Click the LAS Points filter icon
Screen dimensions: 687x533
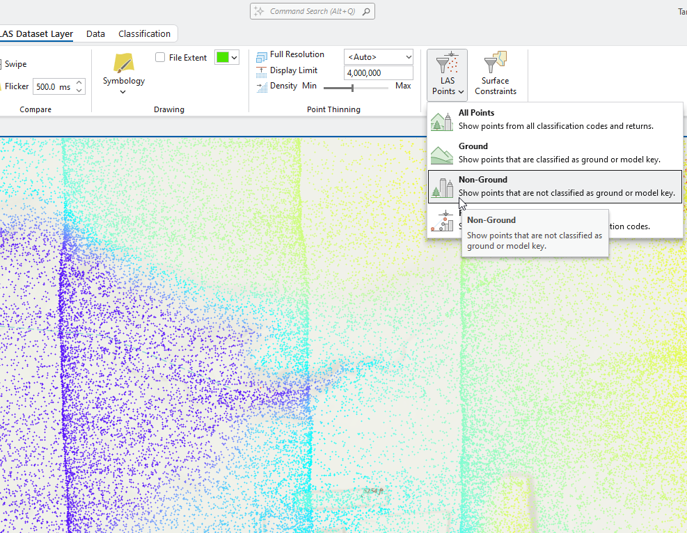click(448, 65)
